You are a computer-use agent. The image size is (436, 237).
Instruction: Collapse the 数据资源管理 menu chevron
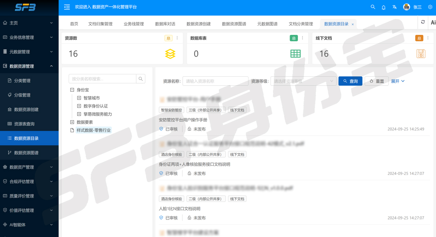(x=51, y=66)
